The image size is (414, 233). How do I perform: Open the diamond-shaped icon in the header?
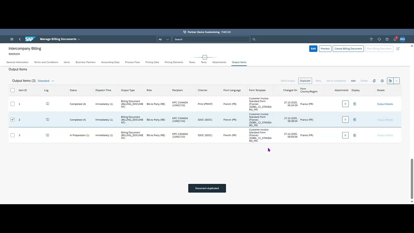(371, 39)
